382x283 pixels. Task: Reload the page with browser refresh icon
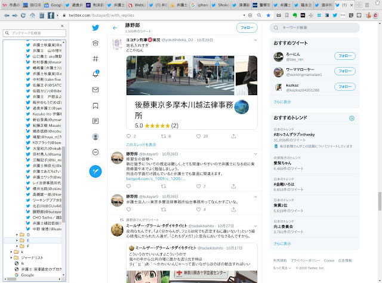click(23, 16)
